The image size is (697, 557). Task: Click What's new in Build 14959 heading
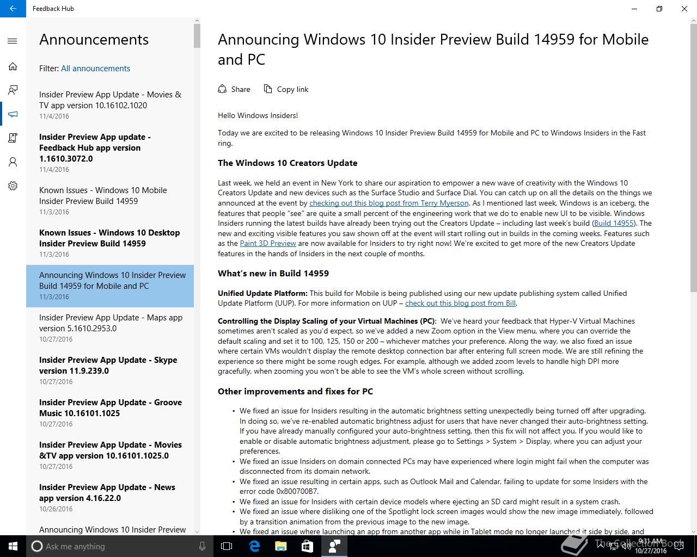273,274
